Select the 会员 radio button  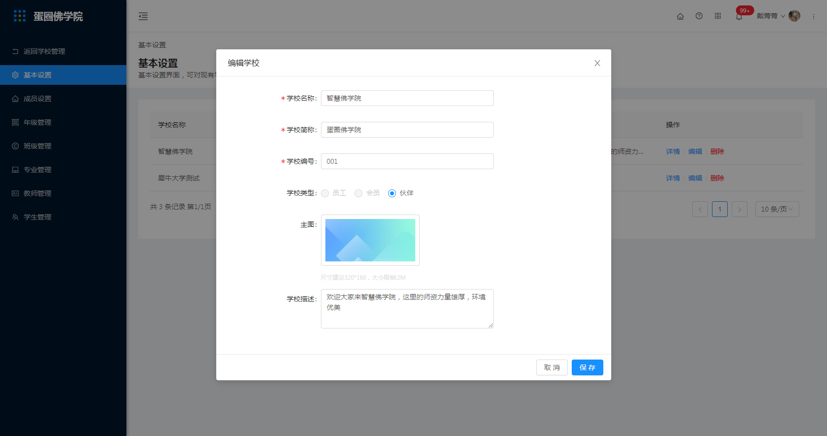(358, 193)
